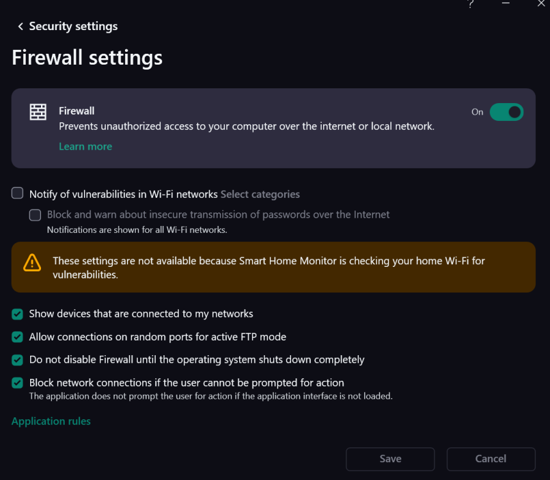Open the Learn more link under Firewall
Screen dimensions: 550x480
(x=85, y=147)
